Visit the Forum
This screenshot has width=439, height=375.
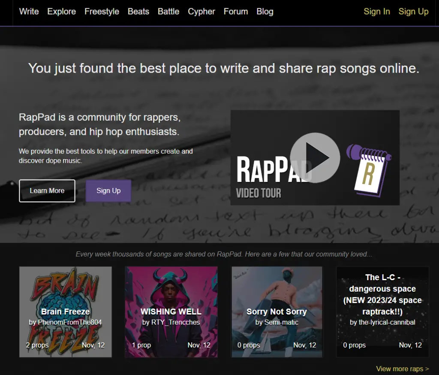(x=235, y=12)
